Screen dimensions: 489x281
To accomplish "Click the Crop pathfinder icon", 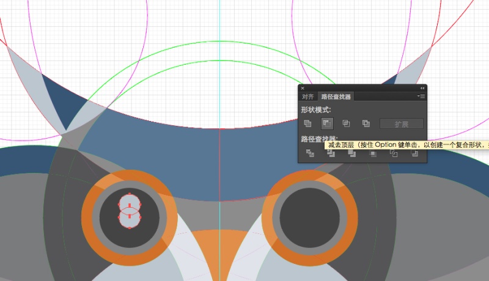I will point(373,153).
